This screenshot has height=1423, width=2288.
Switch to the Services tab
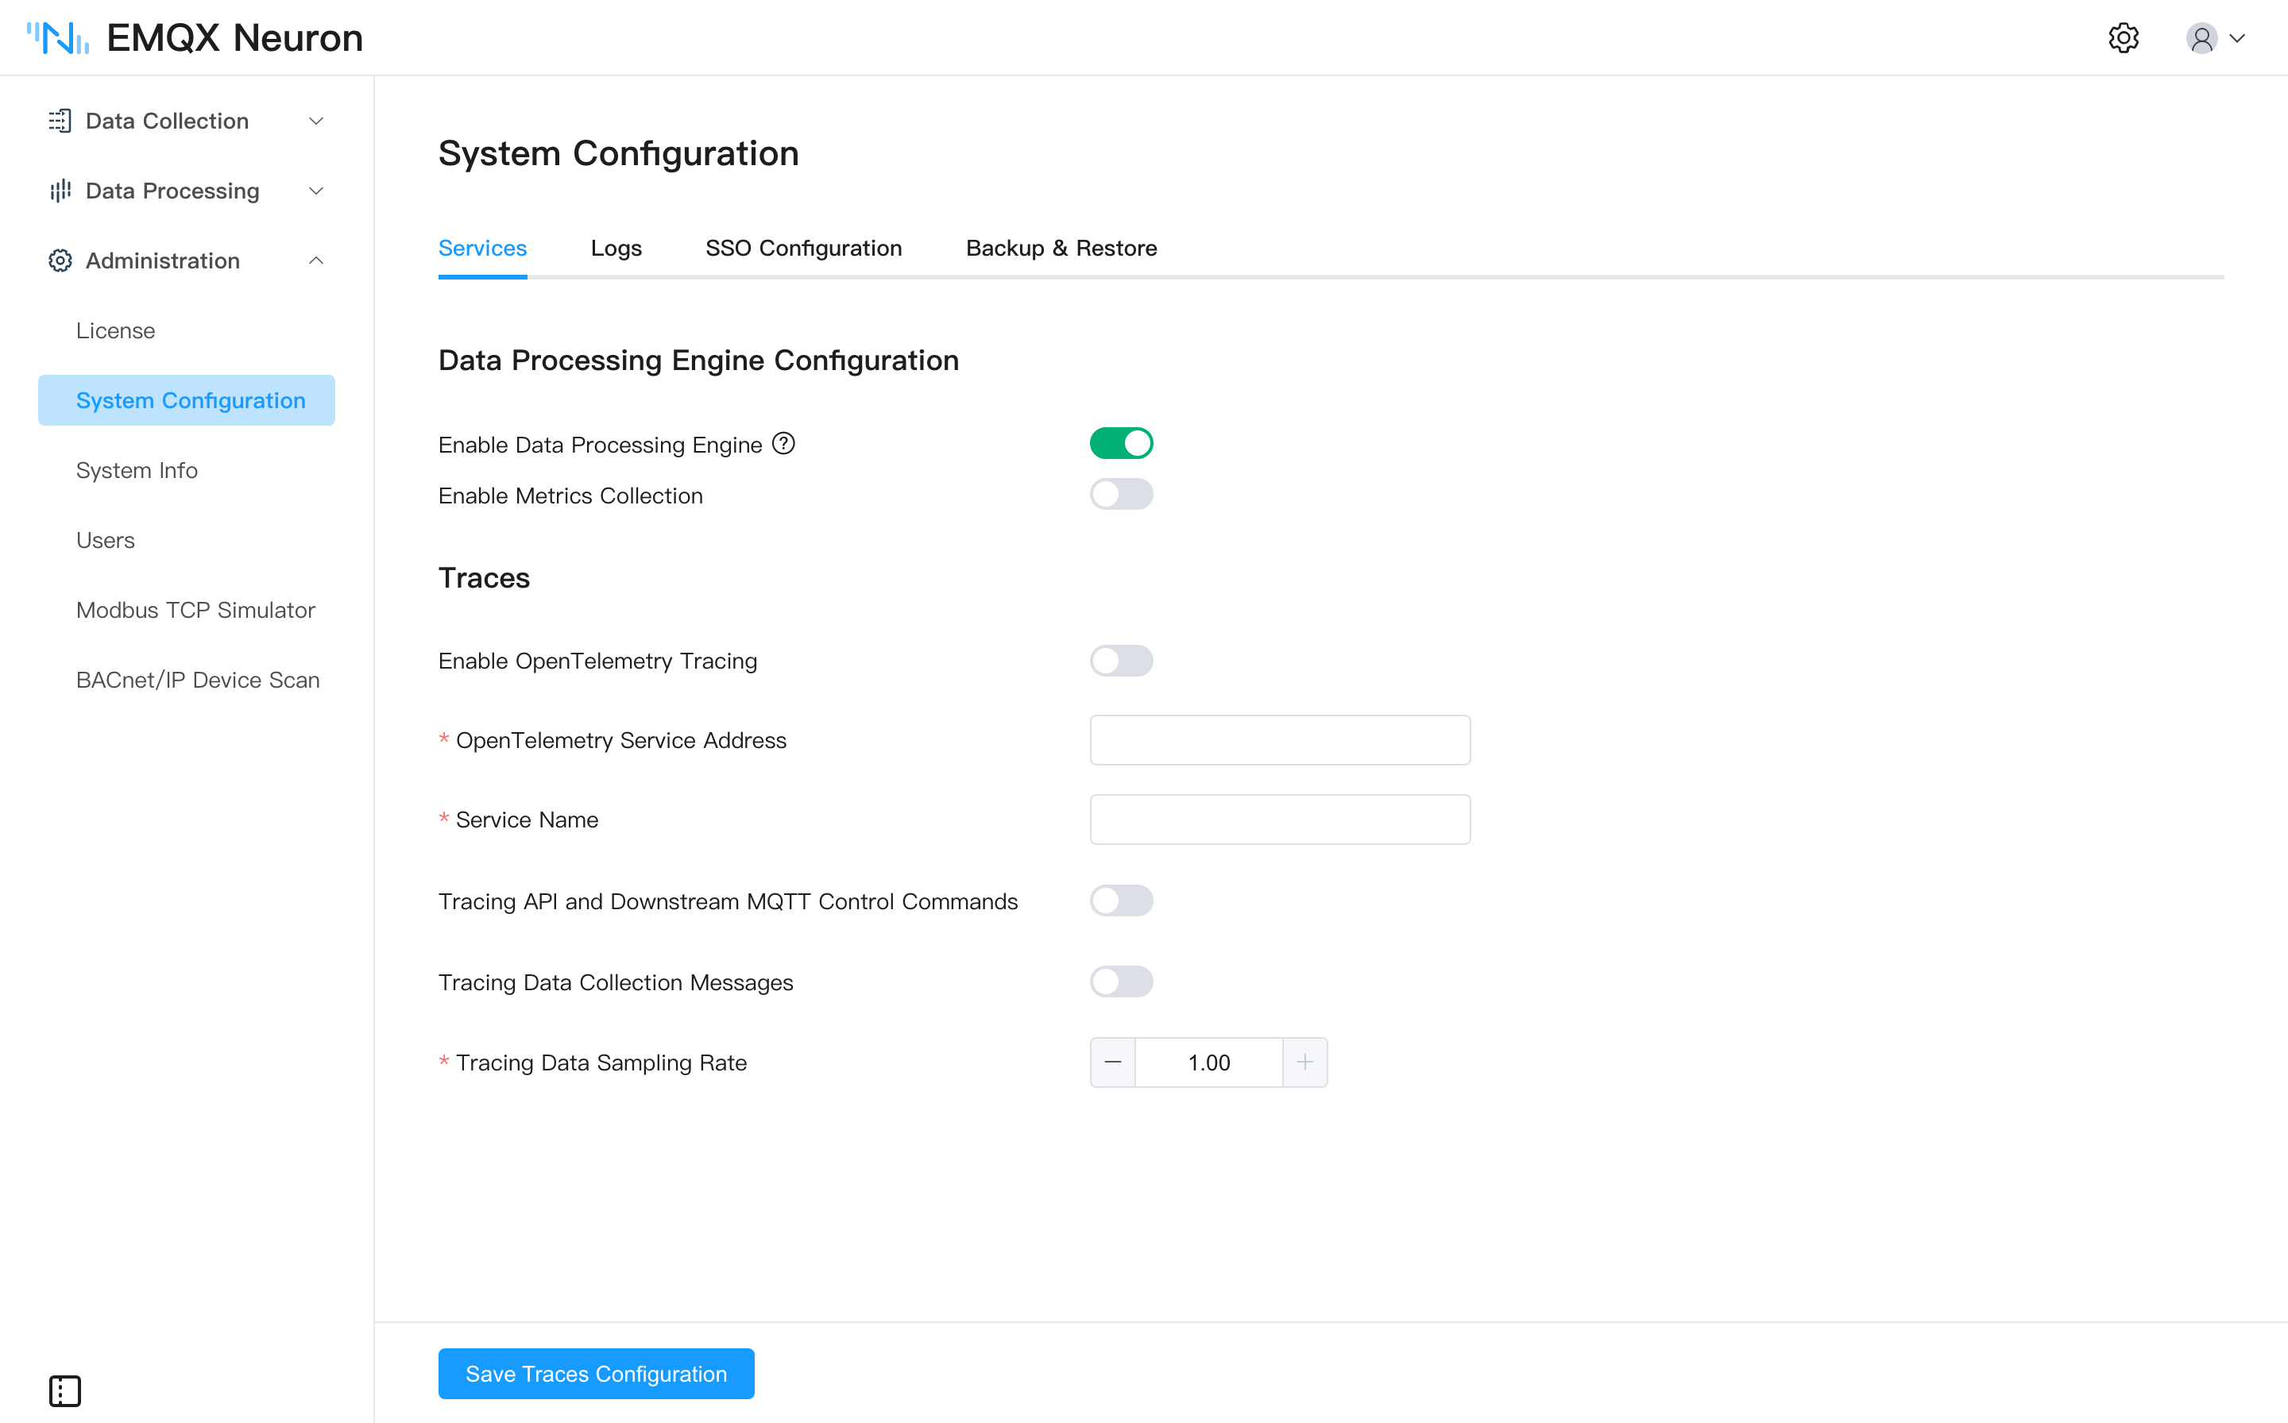(x=482, y=248)
